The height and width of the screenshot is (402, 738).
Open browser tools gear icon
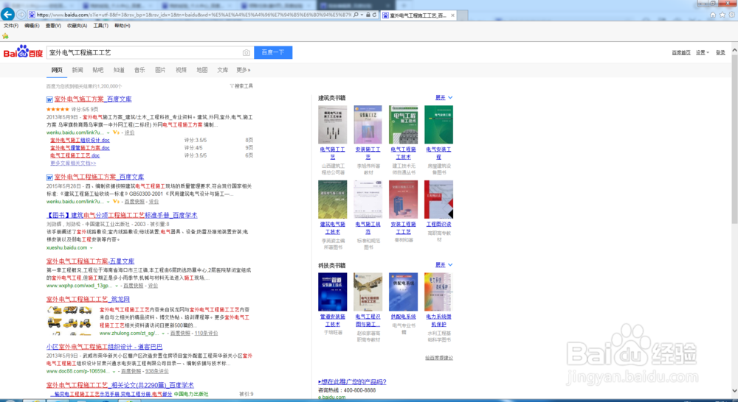pyautogui.click(x=732, y=15)
